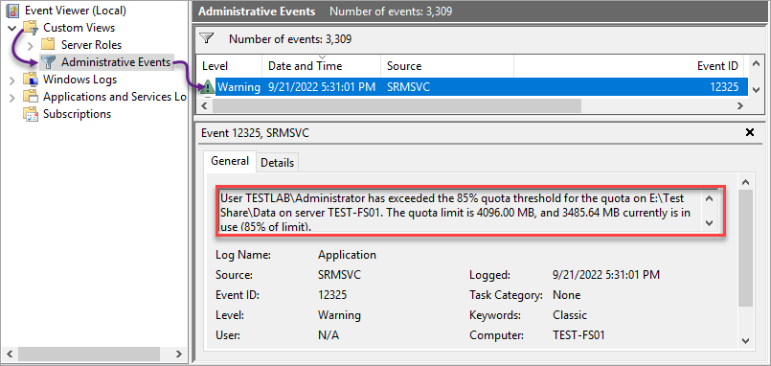Select Applications and Services Logs item
Viewport: 771px width, 366px height.
114,97
